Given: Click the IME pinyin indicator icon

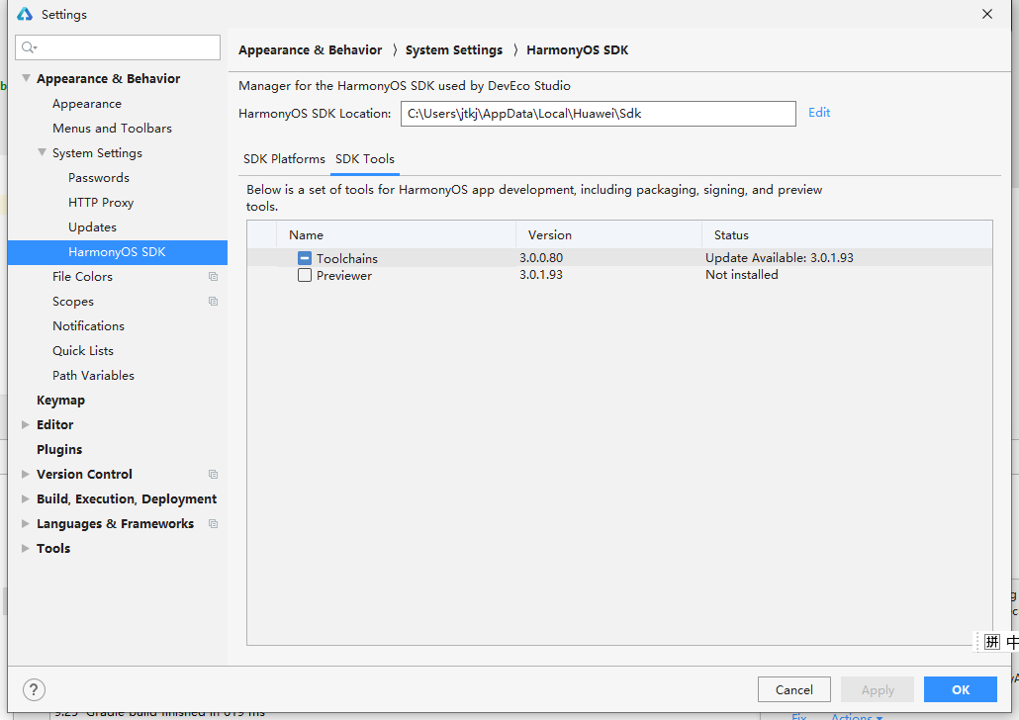Looking at the screenshot, I should (991, 642).
